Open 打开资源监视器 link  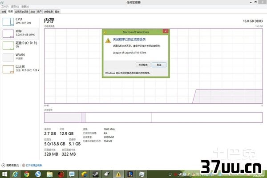click(x=34, y=165)
